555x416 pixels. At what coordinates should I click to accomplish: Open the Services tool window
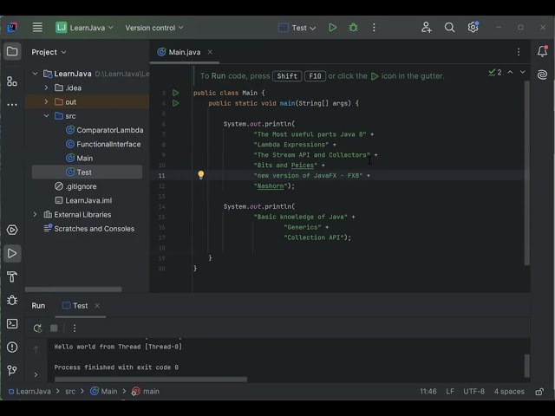pyautogui.click(x=12, y=230)
